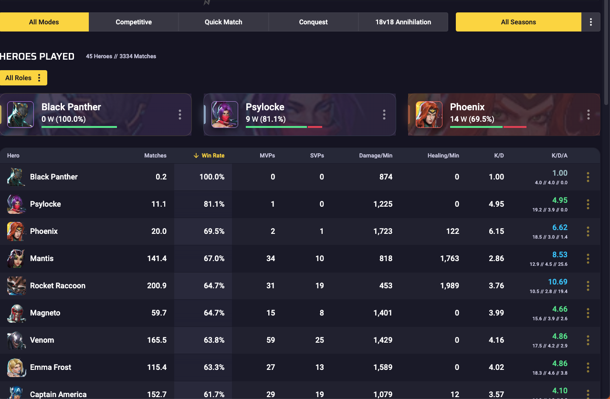610x399 pixels.
Task: Open Psylocke card options menu
Action: point(384,115)
